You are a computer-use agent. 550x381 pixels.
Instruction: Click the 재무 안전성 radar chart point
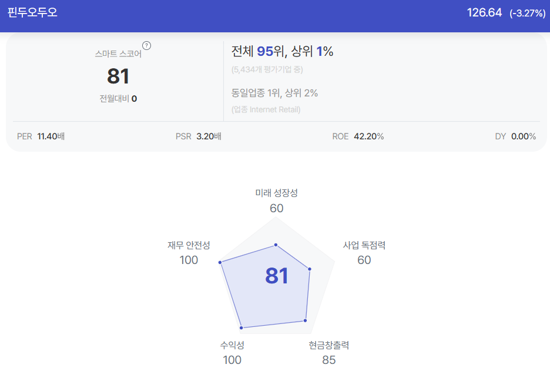[220, 262]
